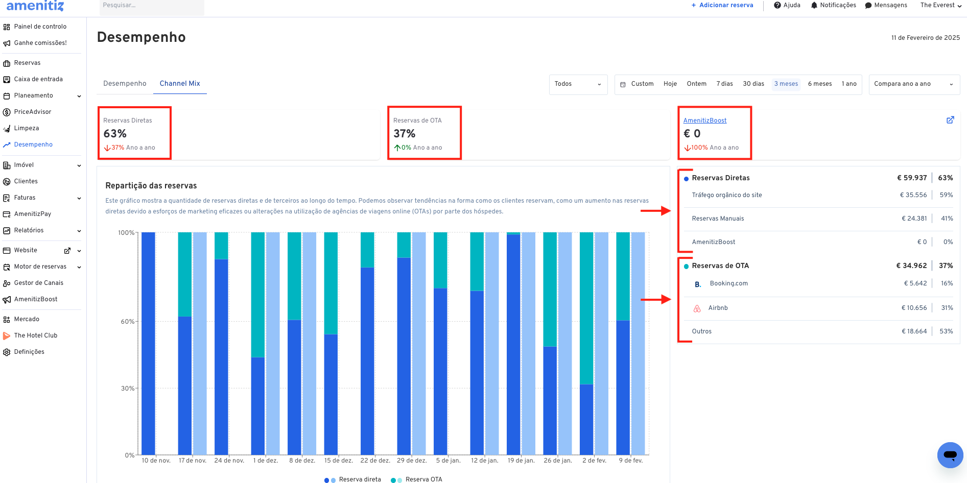Click the Booking.com B logo
The height and width of the screenshot is (483, 967).
(698, 284)
